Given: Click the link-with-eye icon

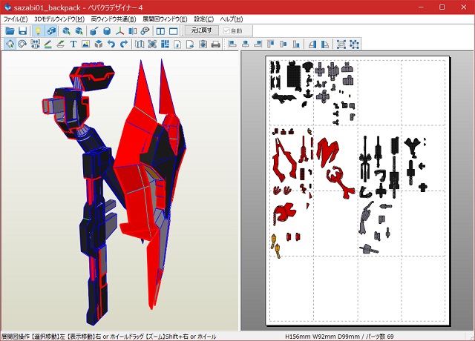Looking at the screenshot, I should 145,31.
